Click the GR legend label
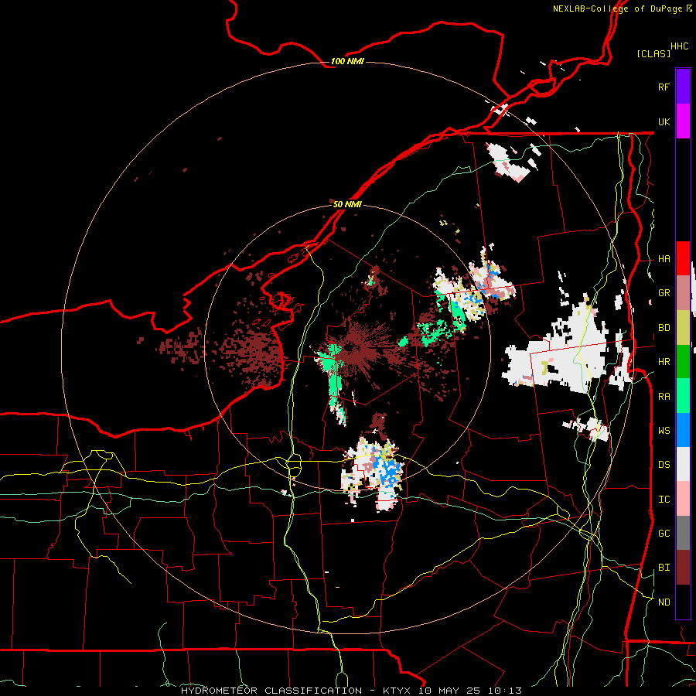The height and width of the screenshot is (696, 696). [x=664, y=293]
